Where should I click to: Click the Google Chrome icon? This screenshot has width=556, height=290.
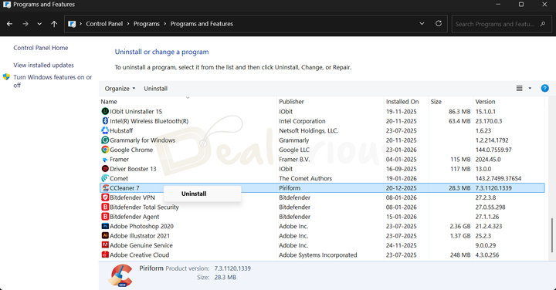(x=105, y=150)
